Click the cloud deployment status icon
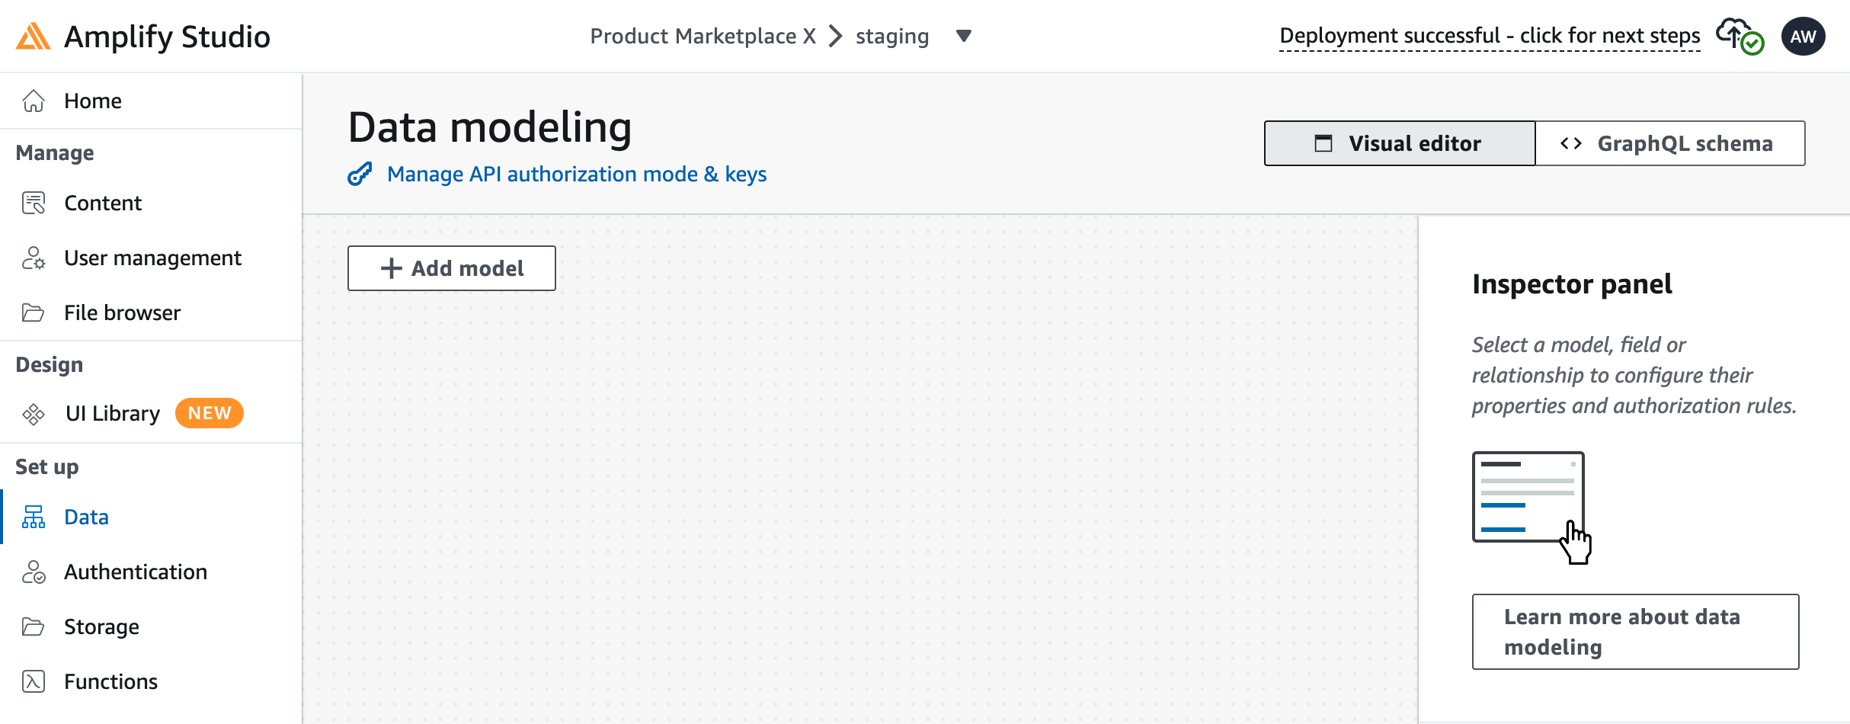The image size is (1850, 724). pyautogui.click(x=1740, y=36)
